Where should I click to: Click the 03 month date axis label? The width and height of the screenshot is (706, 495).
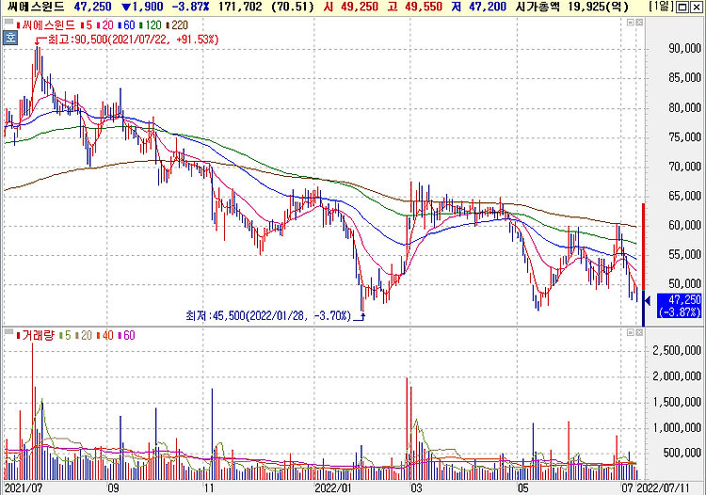[416, 488]
